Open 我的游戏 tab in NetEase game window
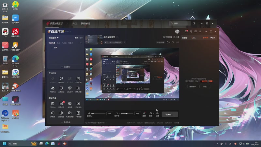 click(85, 24)
